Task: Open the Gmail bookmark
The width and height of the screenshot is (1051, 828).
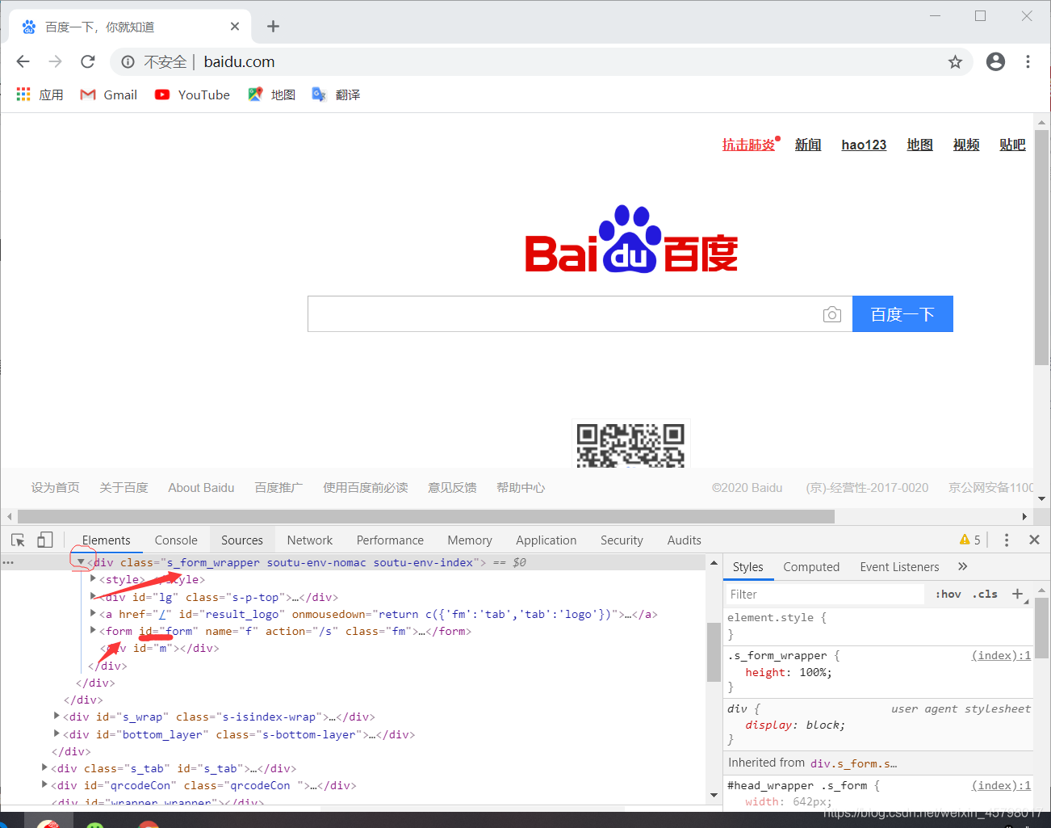Action: click(x=109, y=95)
